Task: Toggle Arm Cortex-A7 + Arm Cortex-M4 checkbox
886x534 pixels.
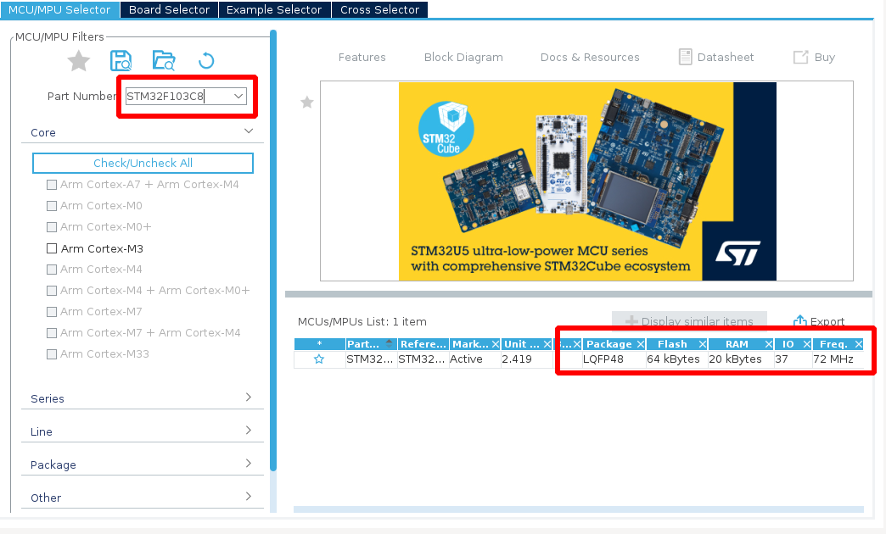Action: (52, 185)
